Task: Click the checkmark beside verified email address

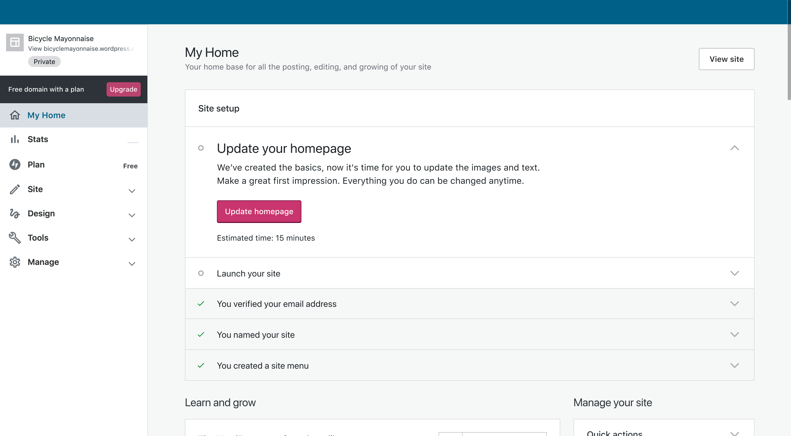Action: (201, 304)
